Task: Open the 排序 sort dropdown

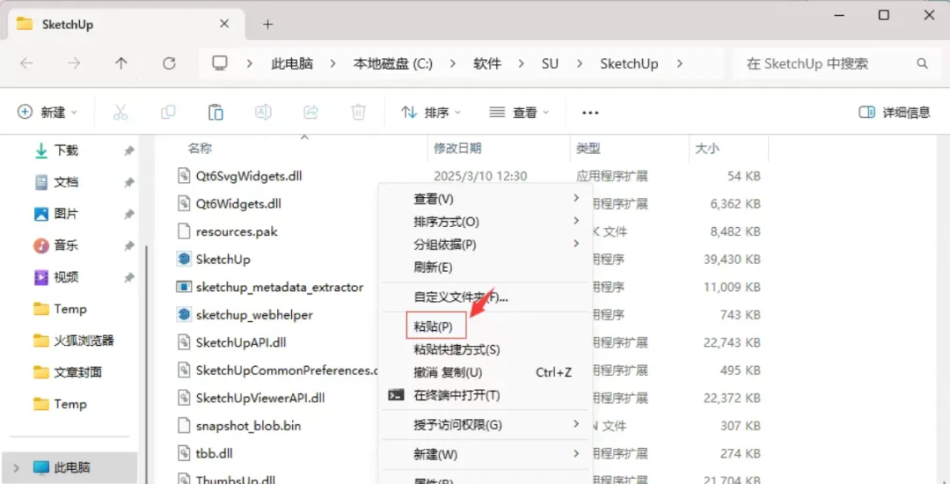Action: [x=431, y=112]
